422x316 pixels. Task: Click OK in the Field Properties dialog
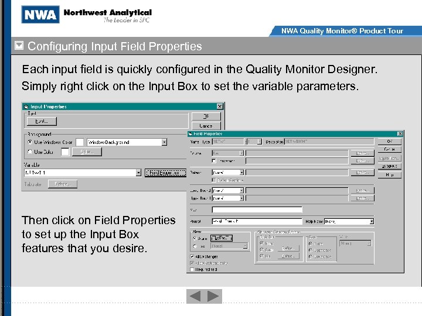point(389,141)
